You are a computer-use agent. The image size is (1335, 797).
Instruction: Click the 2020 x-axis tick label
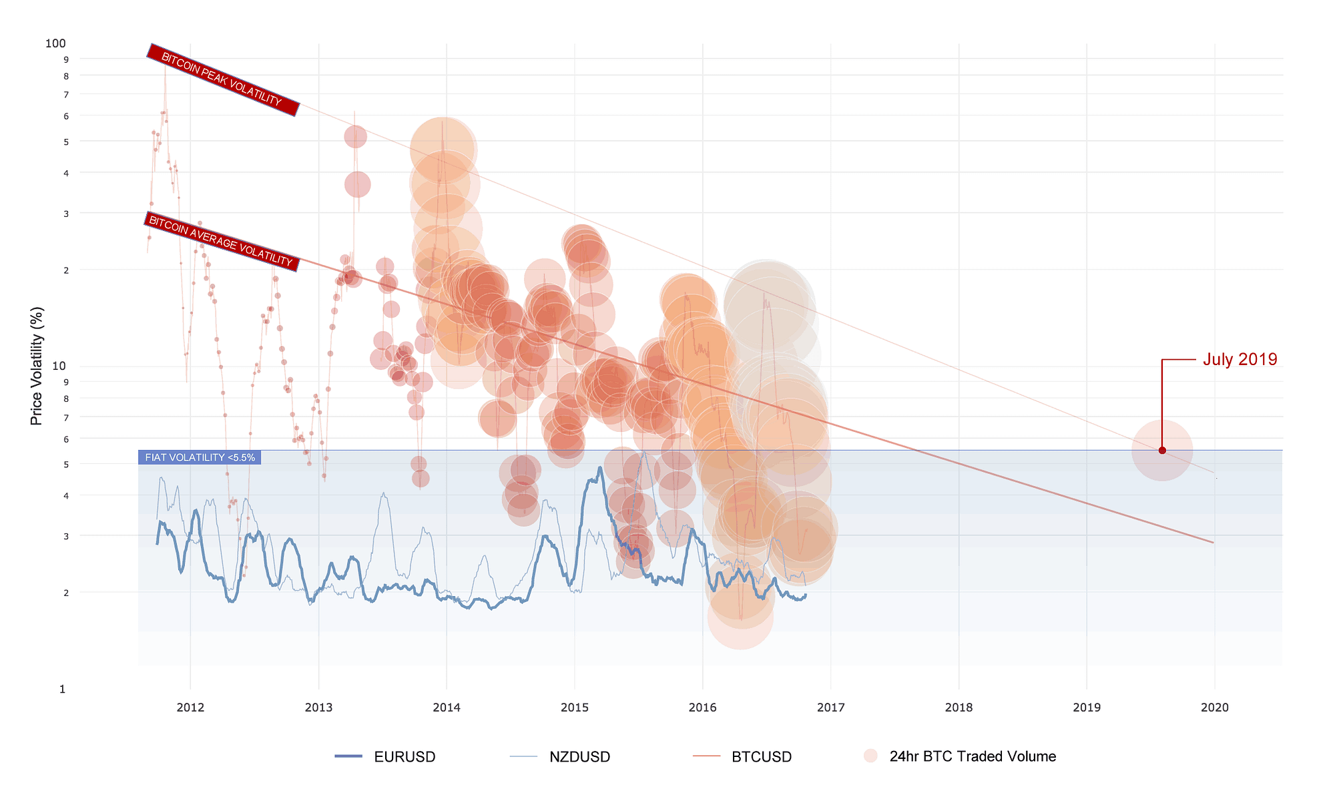(1215, 708)
